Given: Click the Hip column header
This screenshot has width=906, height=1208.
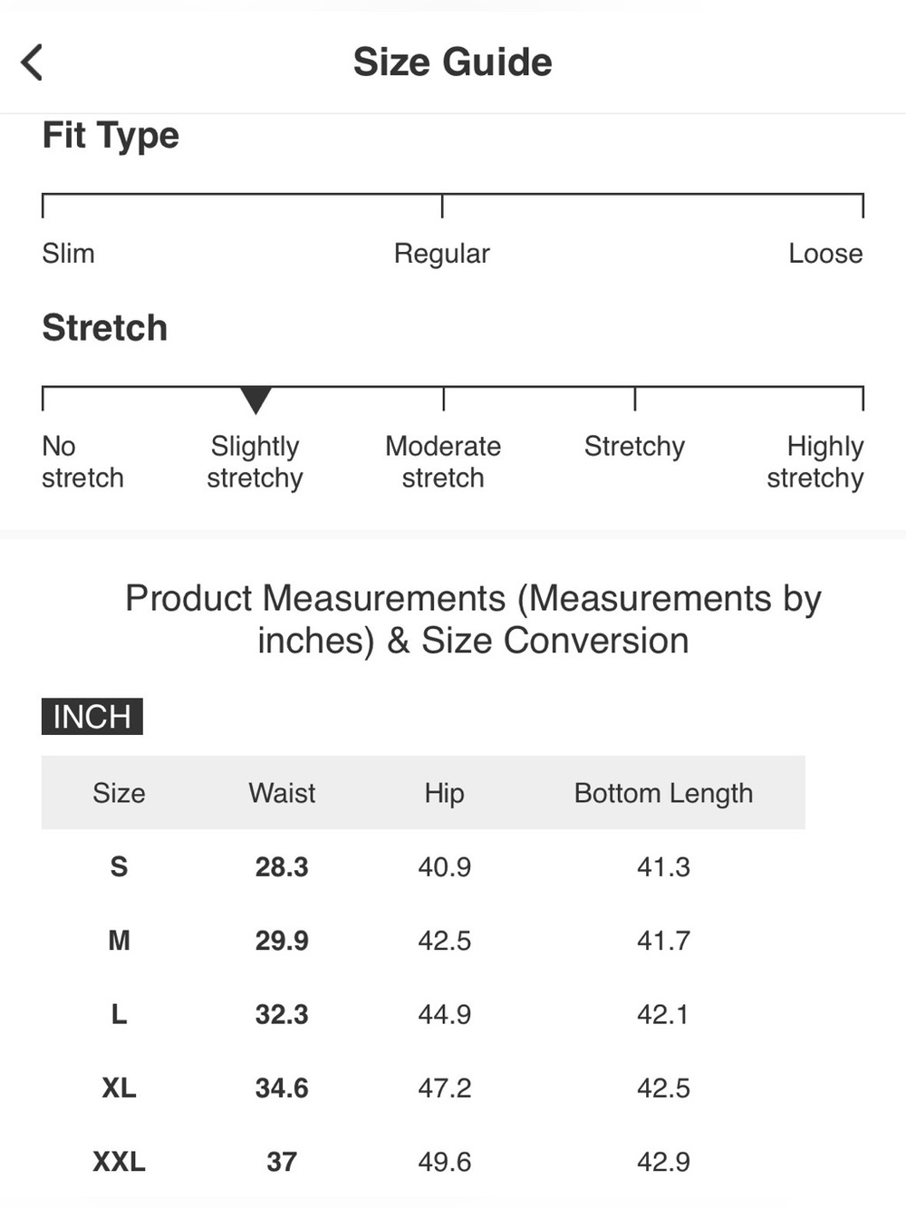Looking at the screenshot, I should [444, 793].
